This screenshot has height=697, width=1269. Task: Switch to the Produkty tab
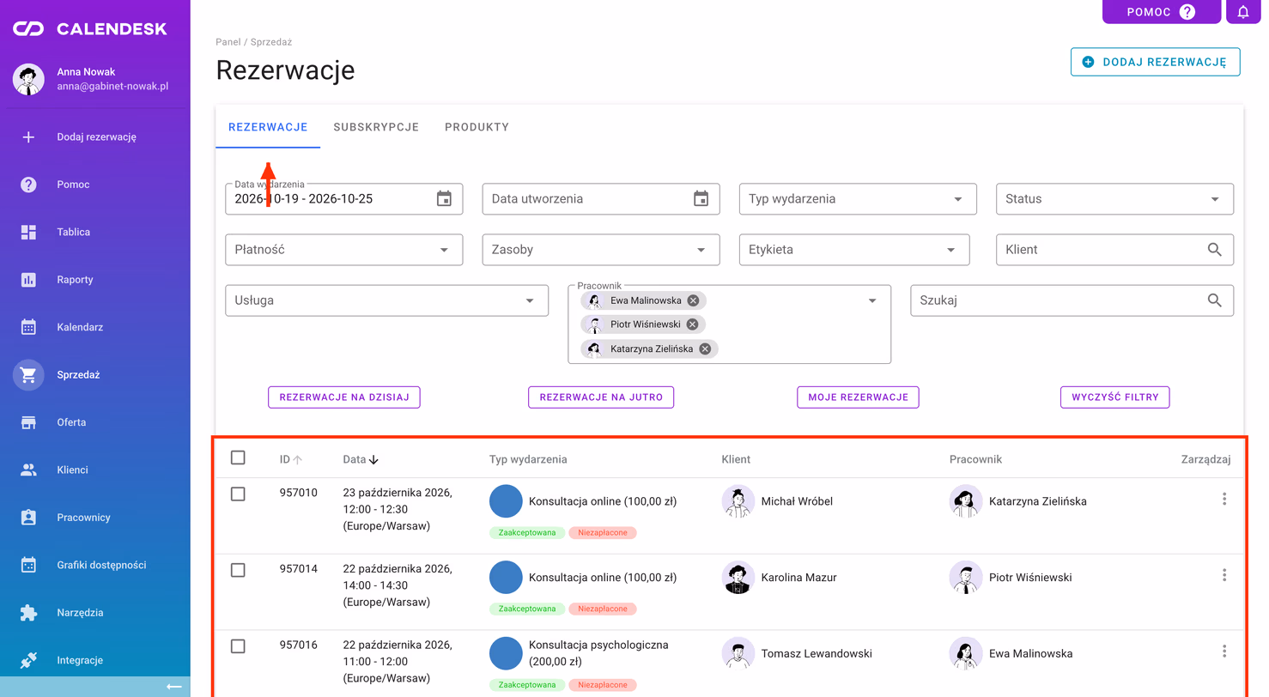tap(477, 127)
